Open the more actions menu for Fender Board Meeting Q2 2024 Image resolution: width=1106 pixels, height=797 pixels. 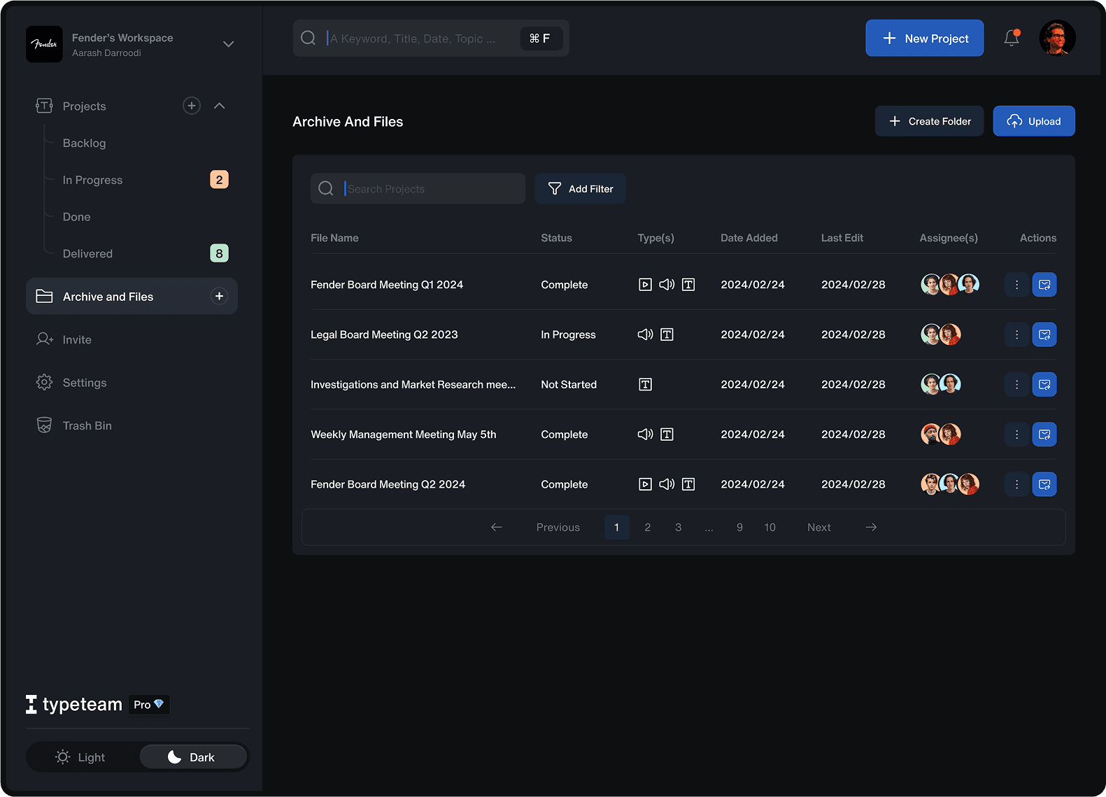point(1016,484)
